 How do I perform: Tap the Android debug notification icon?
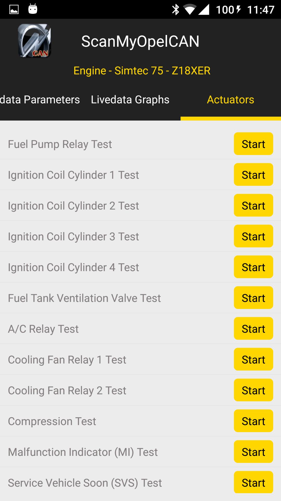33,10
